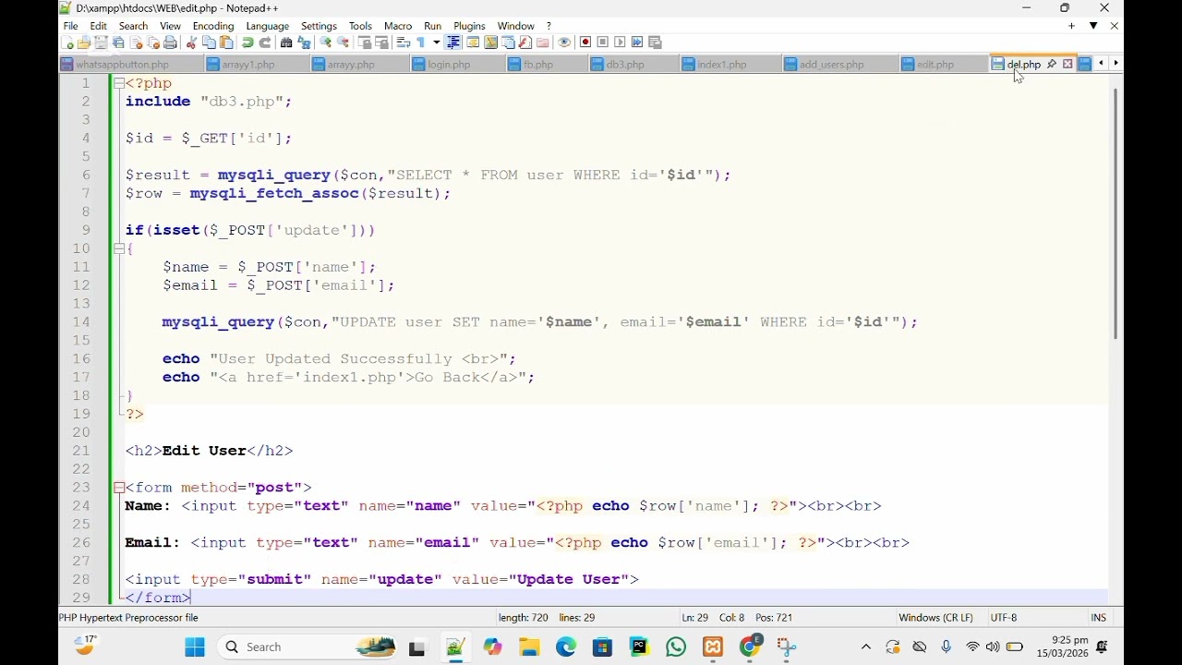Image resolution: width=1182 pixels, height=665 pixels.
Task: Toggle file monitoring eye icon
Action: click(564, 42)
